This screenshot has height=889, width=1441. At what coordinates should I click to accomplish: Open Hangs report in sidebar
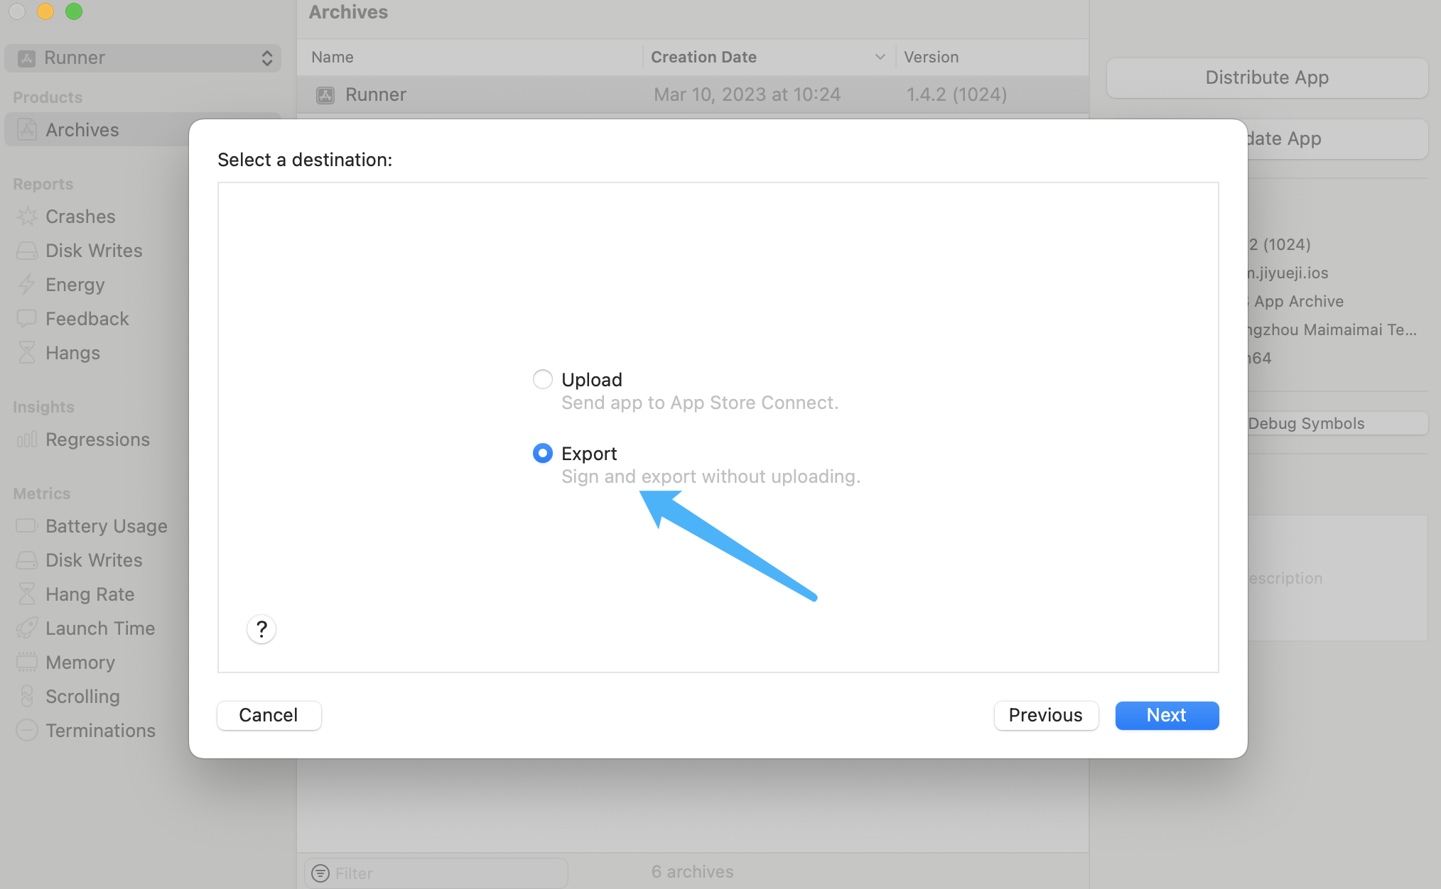(x=72, y=353)
